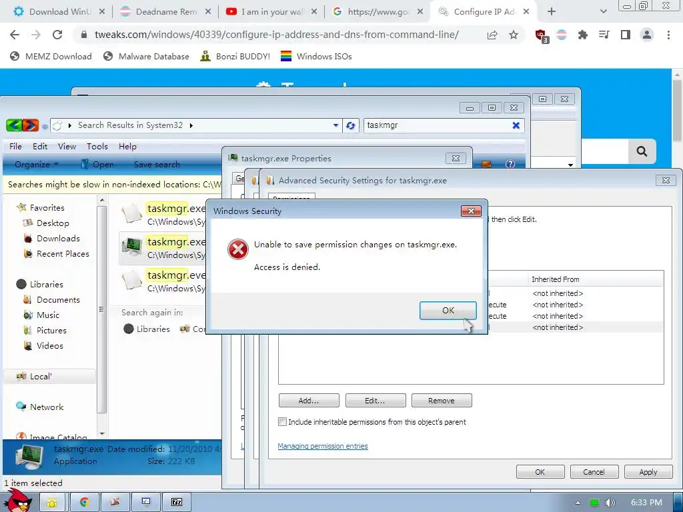Screen dimensions: 683x512
Task: Click Remove in Advanced Security Settings
Action: point(442,401)
